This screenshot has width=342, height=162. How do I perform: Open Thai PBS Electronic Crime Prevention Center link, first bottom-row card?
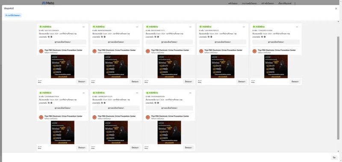click(x=63, y=116)
